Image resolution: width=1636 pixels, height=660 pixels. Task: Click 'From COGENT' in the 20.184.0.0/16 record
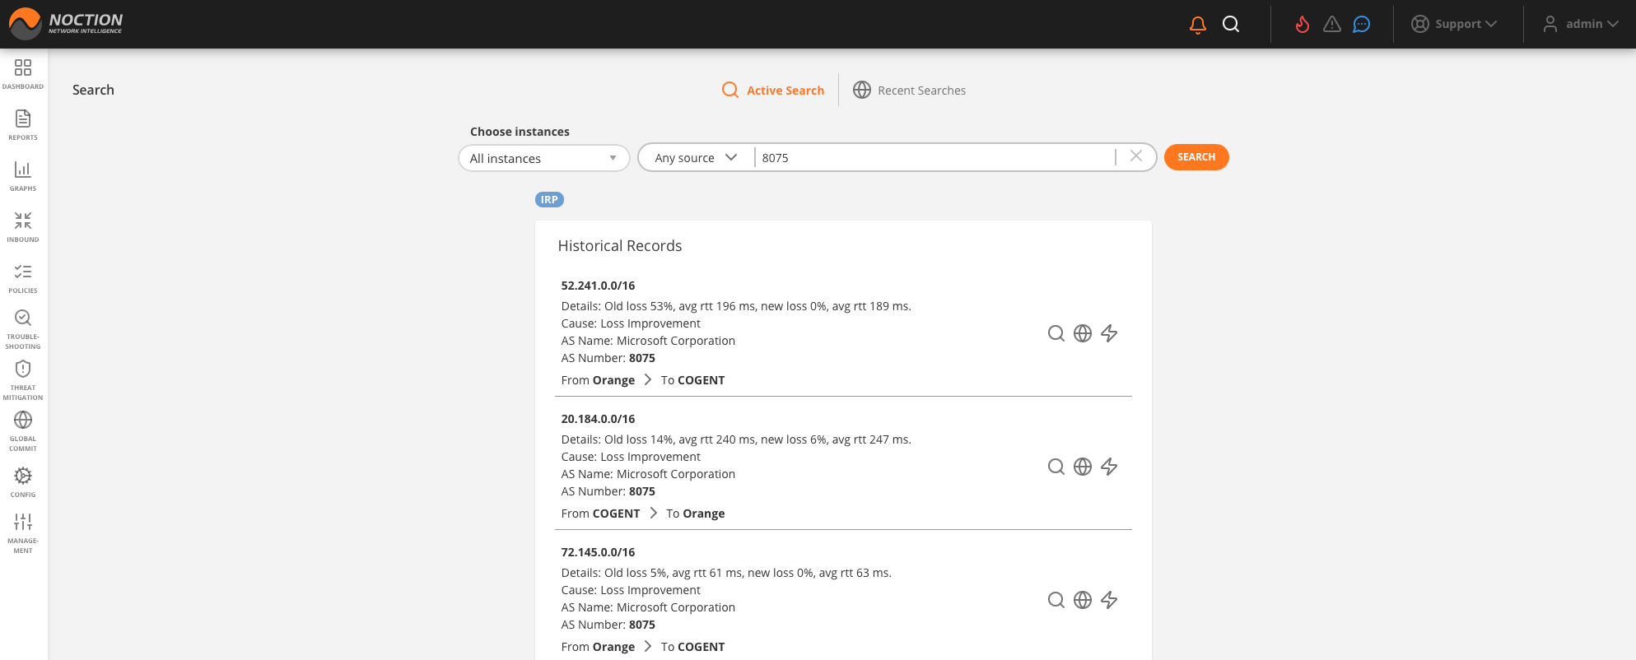point(600,514)
